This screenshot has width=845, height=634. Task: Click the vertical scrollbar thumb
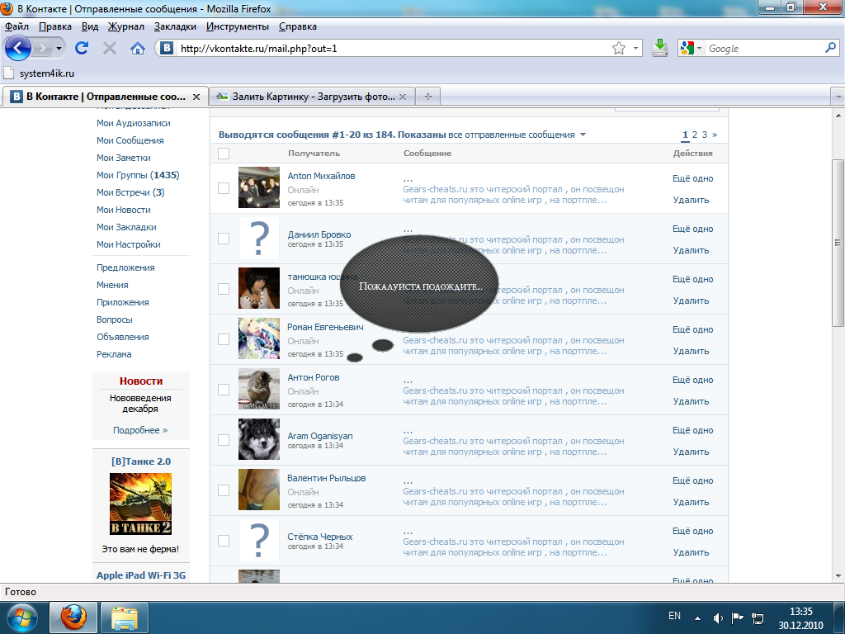click(x=838, y=243)
